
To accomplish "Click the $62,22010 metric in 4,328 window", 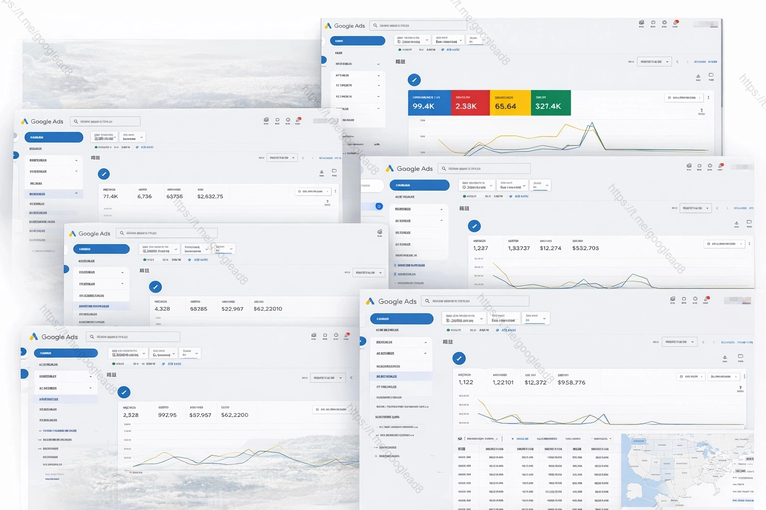I will pos(268,309).
